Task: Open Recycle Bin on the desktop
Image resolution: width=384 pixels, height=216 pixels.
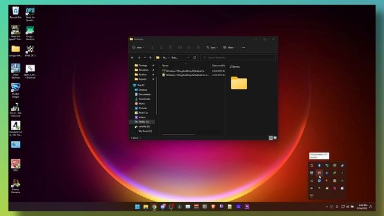Action: pos(16,13)
